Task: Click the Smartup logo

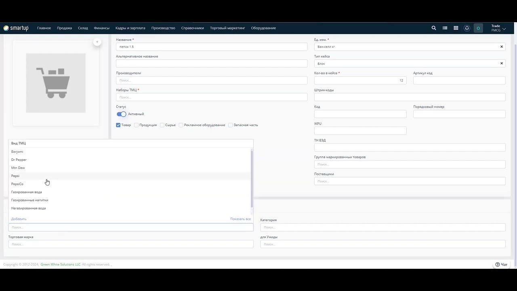Action: [x=16, y=28]
